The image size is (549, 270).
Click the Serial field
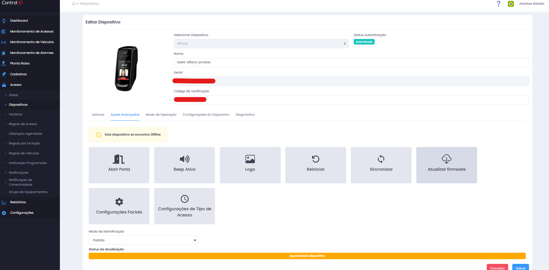351,81
